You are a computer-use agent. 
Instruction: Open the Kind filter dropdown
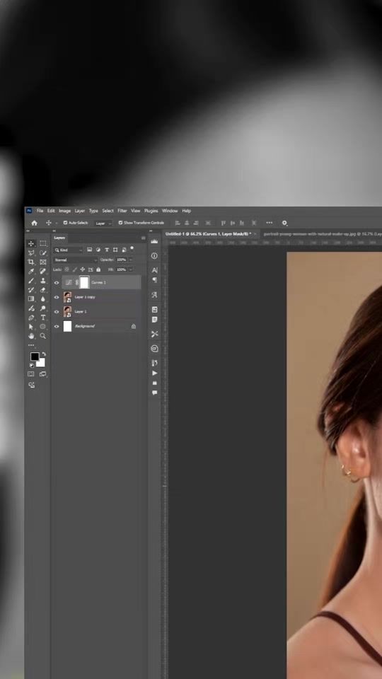click(x=69, y=250)
